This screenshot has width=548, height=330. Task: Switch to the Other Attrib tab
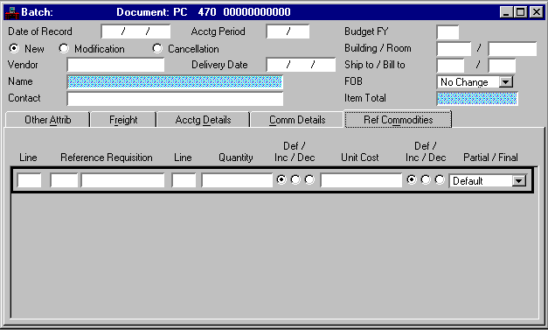tap(47, 120)
